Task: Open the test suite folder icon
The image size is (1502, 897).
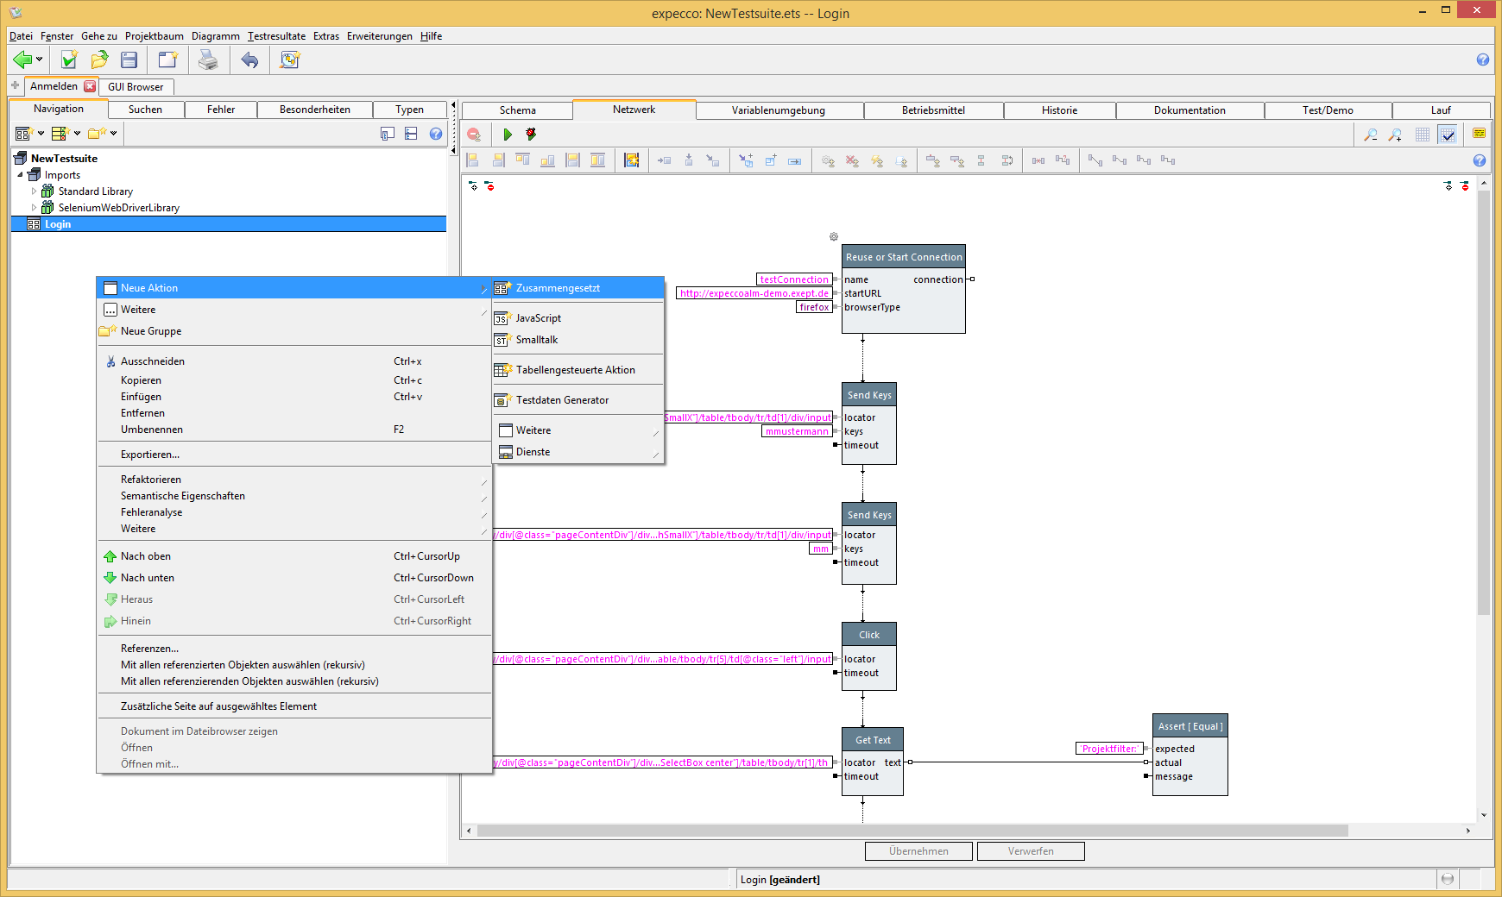Action: (x=99, y=60)
